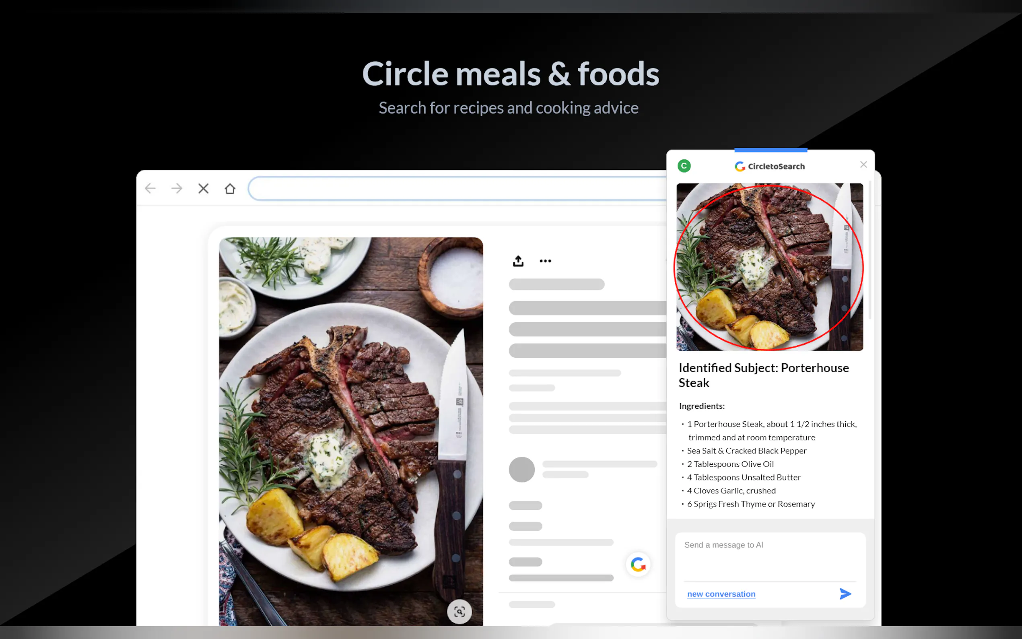Click the large porterhouse steak photo
The width and height of the screenshot is (1022, 639).
(x=351, y=431)
